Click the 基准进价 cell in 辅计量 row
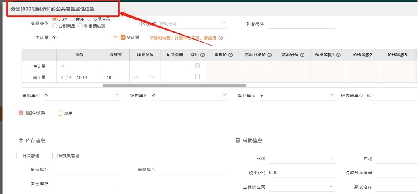Image resolution: width=420 pixels, height=194 pixels. pos(293,77)
